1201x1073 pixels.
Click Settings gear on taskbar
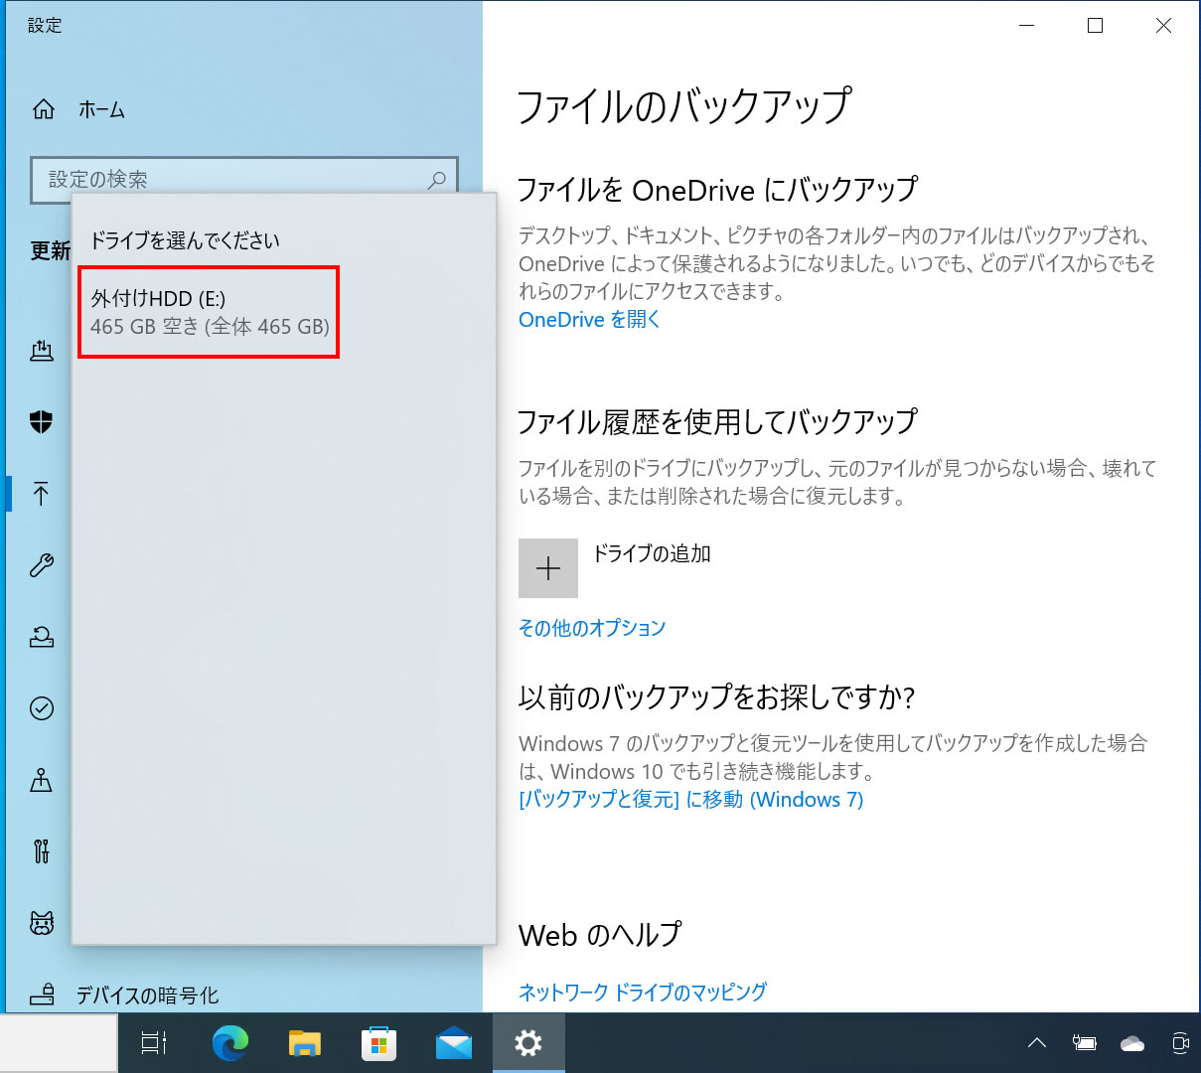[528, 1043]
